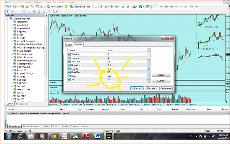Image resolution: width=230 pixels, height=144 pixels.
Task: Switch chart to line chart type
Action: (x=106, y=6)
